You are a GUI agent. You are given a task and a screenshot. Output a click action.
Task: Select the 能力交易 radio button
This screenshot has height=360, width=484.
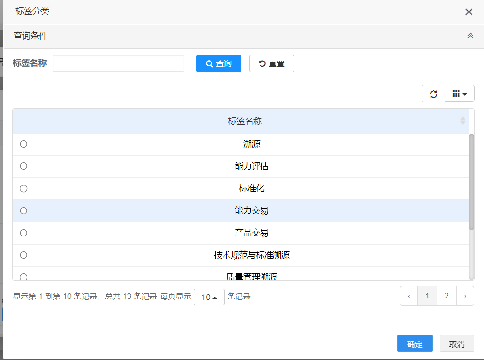tap(24, 211)
